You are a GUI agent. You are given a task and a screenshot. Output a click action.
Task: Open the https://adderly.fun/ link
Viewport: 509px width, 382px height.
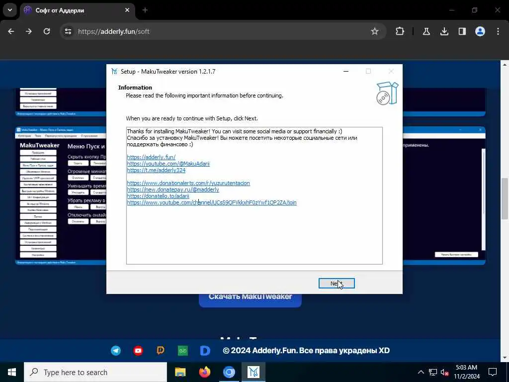tap(151, 157)
